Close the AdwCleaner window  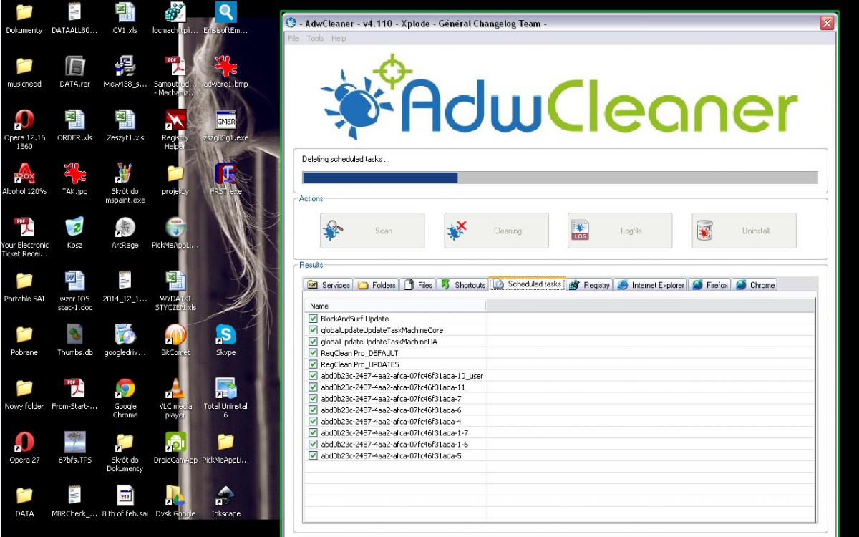pos(827,24)
